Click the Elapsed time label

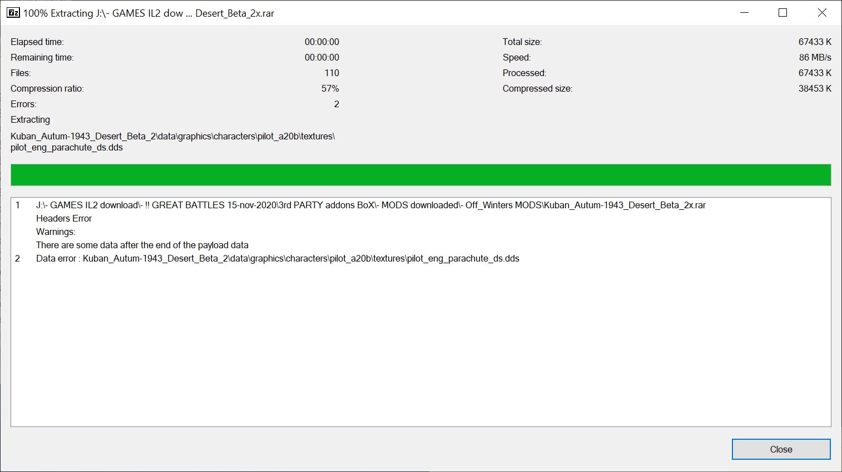tap(37, 42)
